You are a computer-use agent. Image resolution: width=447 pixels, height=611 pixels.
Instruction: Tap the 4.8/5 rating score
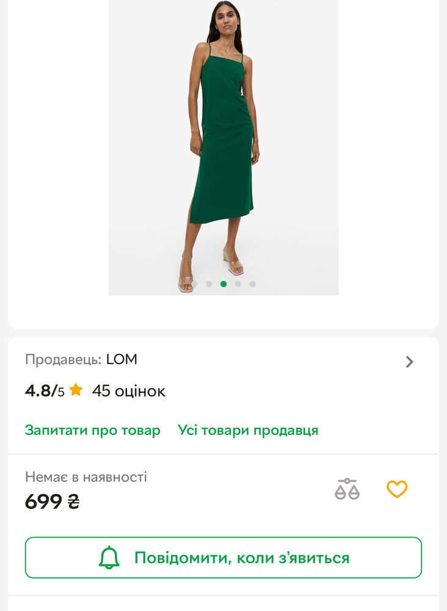click(x=44, y=391)
